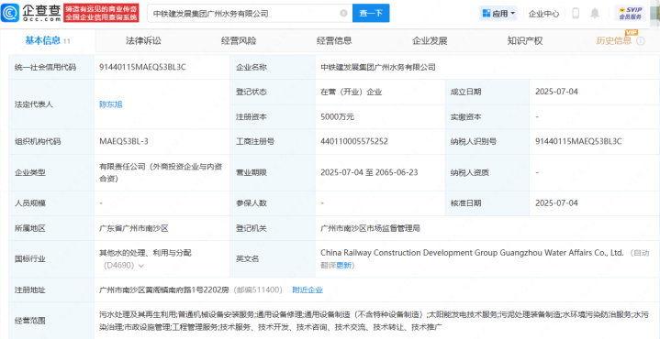Open the 知识产权 tab

(x=525, y=40)
